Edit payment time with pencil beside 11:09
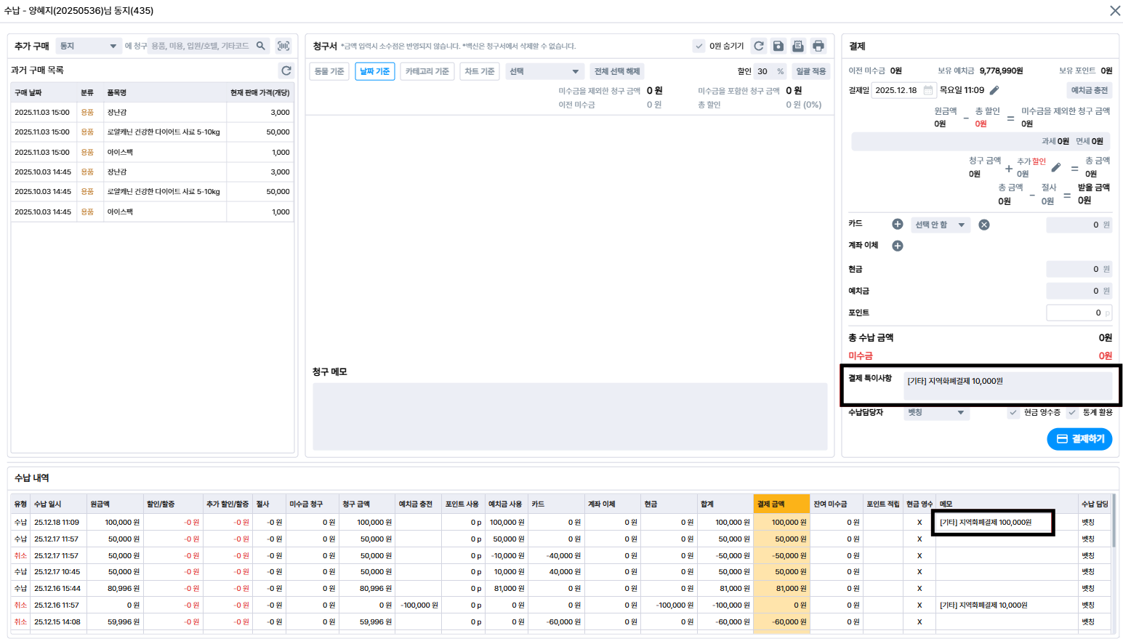1123x644 pixels. 994,90
